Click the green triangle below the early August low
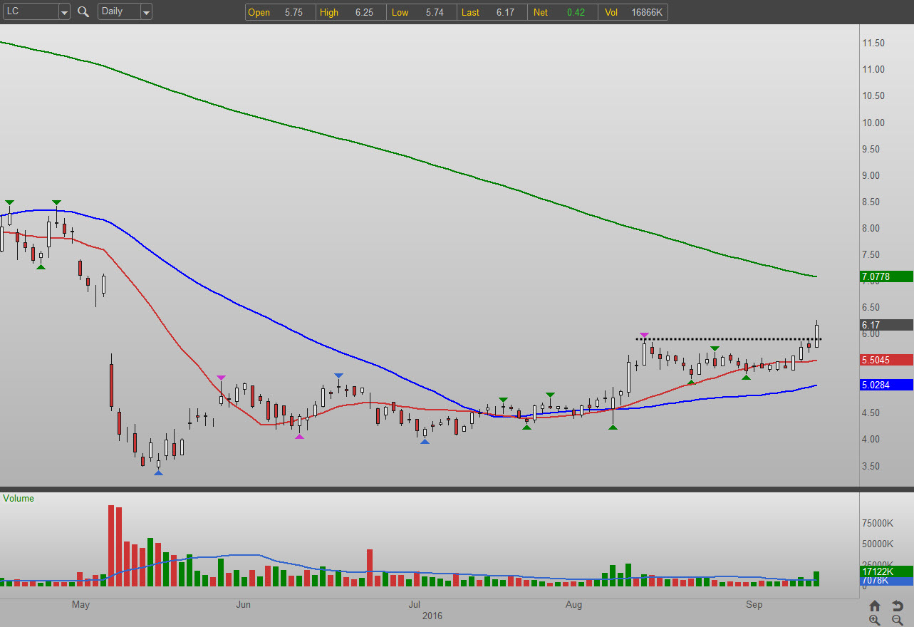The image size is (914, 627). [x=613, y=427]
